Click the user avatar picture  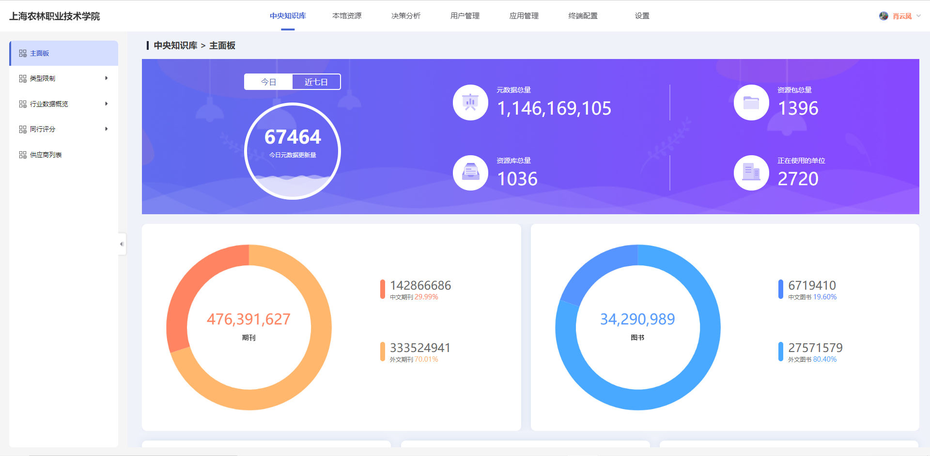tap(883, 16)
